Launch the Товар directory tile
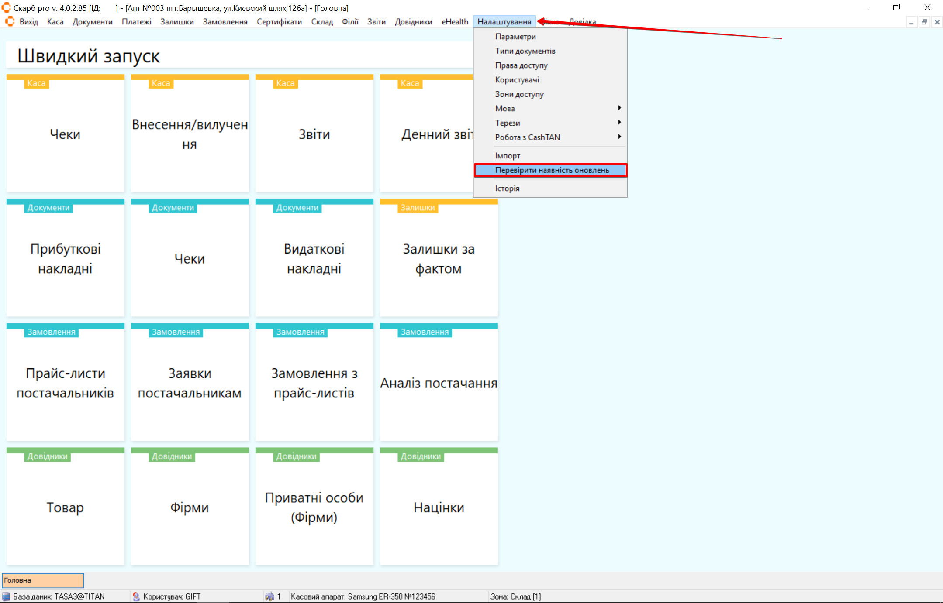Viewport: 943px width, 603px height. [66, 507]
